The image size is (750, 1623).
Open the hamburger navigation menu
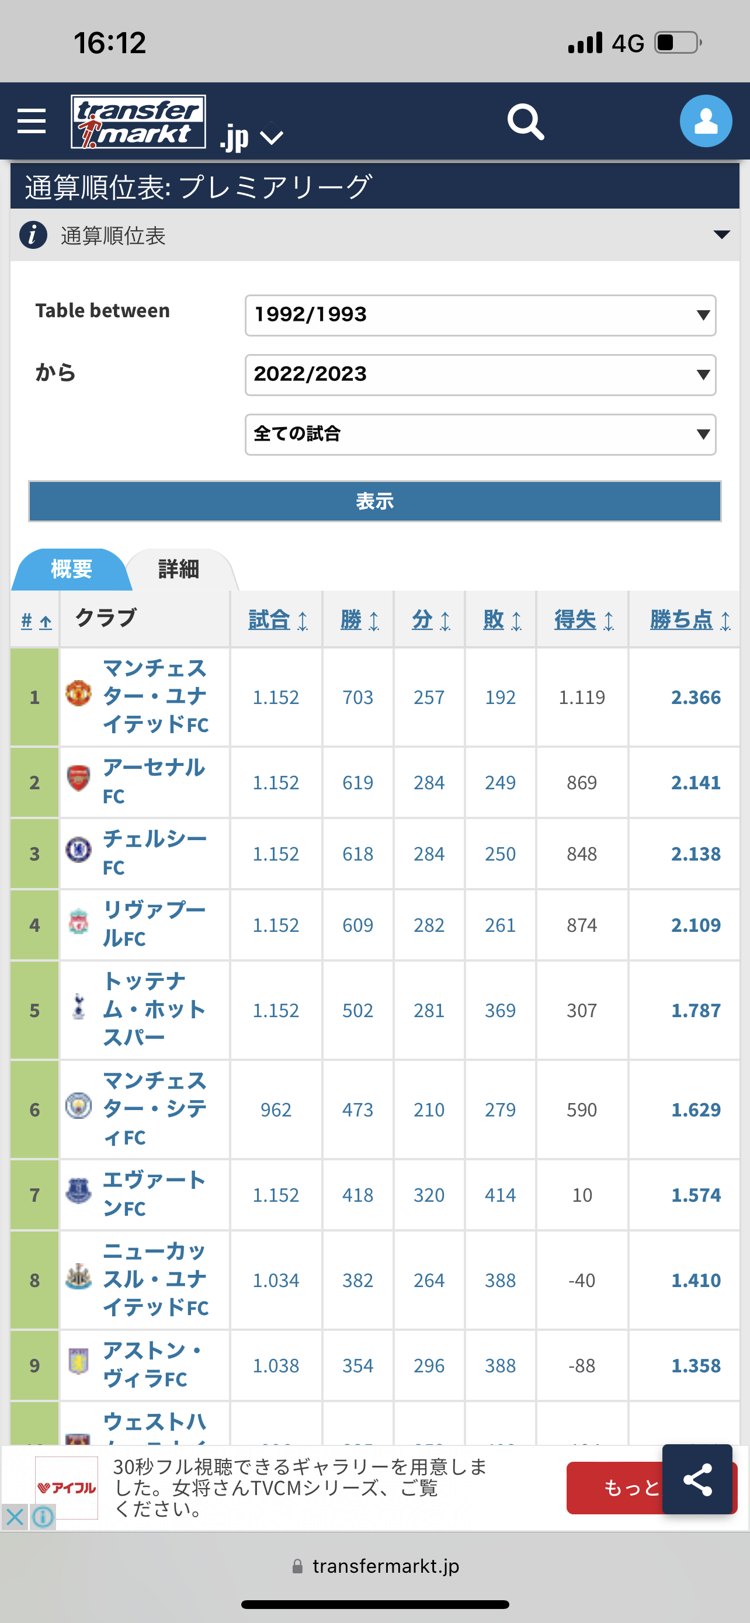32,120
